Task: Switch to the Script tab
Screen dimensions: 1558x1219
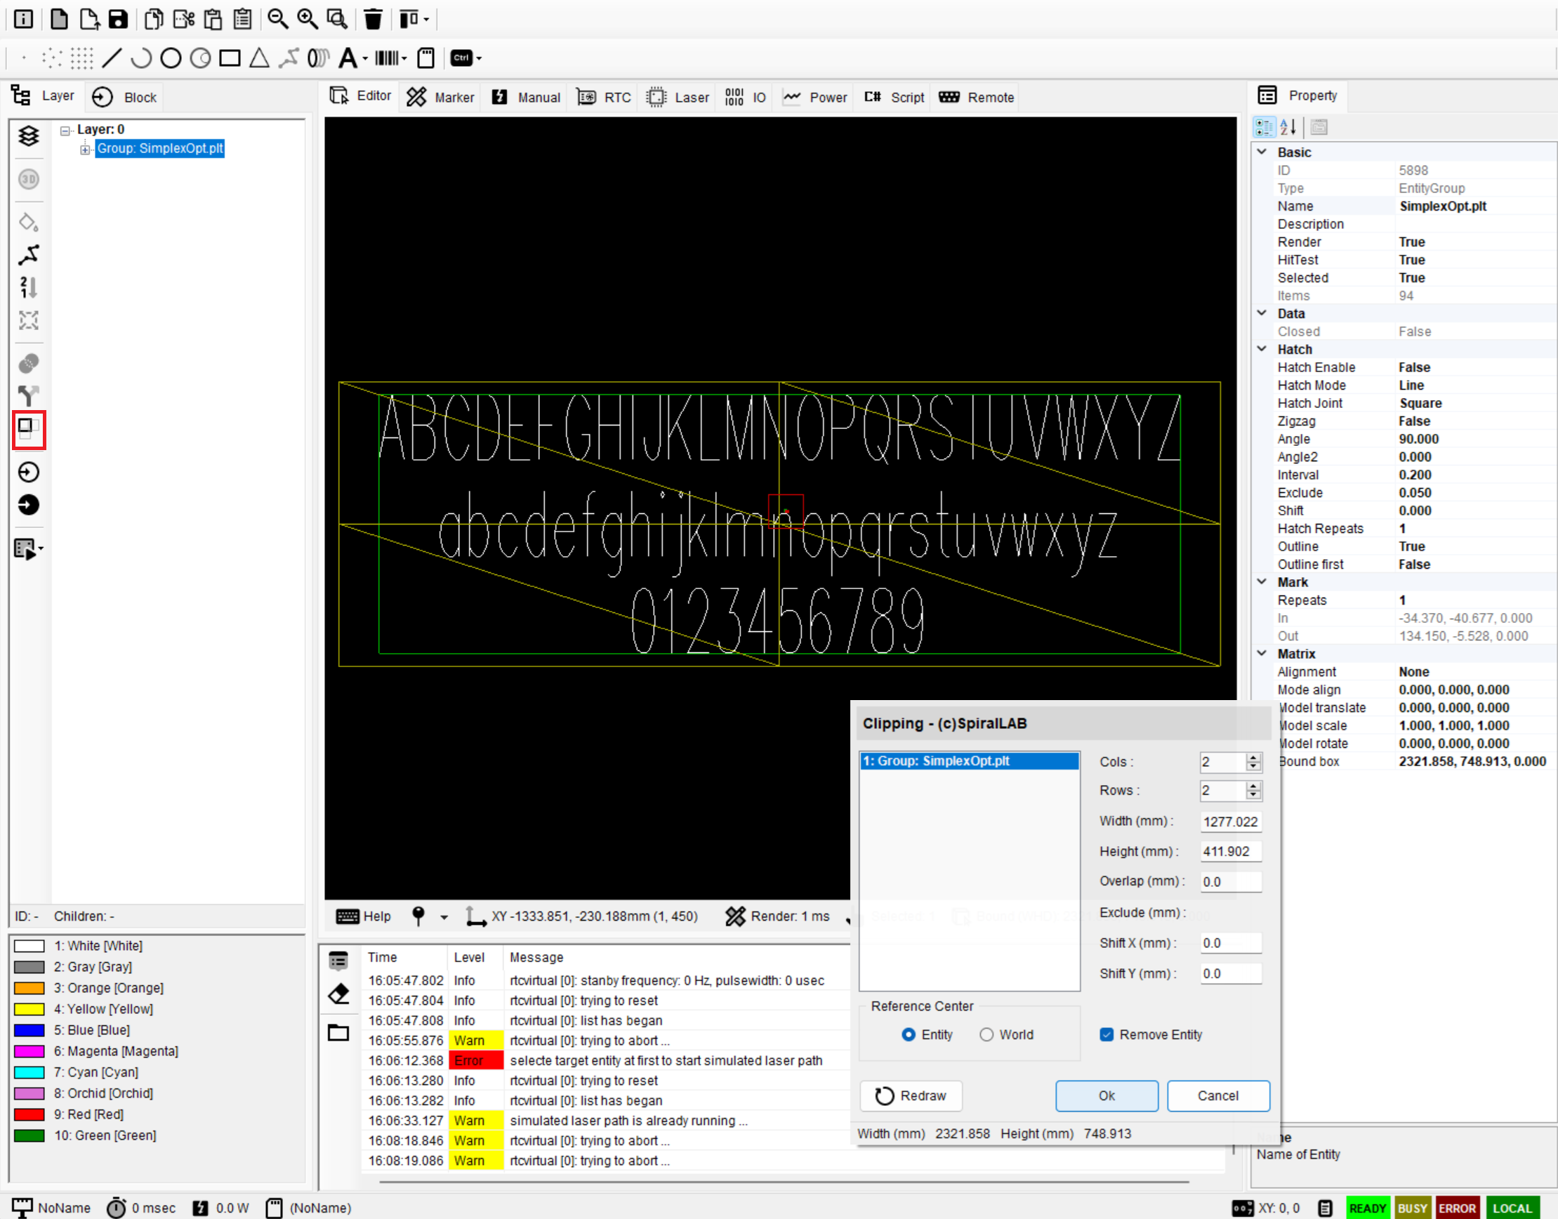Action: [x=894, y=97]
